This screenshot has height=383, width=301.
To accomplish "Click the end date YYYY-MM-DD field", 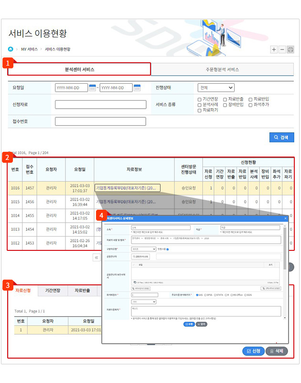I will click(116, 88).
